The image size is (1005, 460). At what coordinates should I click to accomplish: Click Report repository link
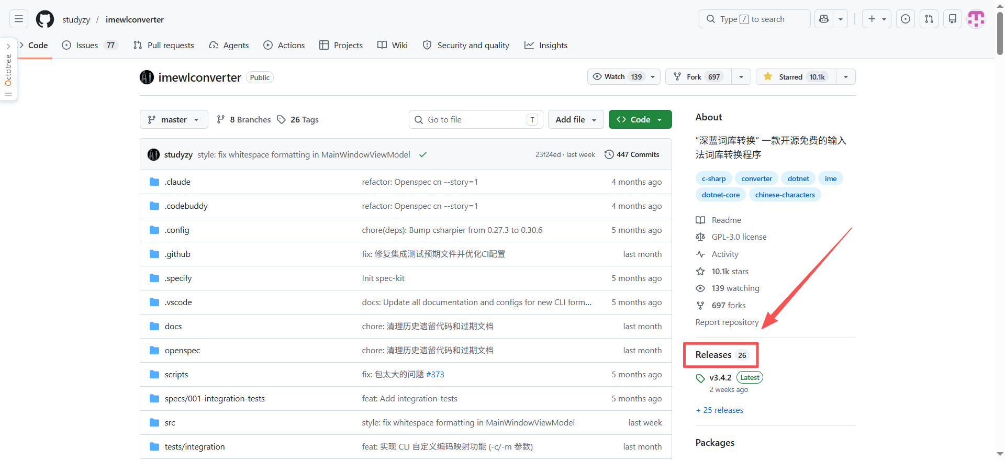tap(727, 322)
